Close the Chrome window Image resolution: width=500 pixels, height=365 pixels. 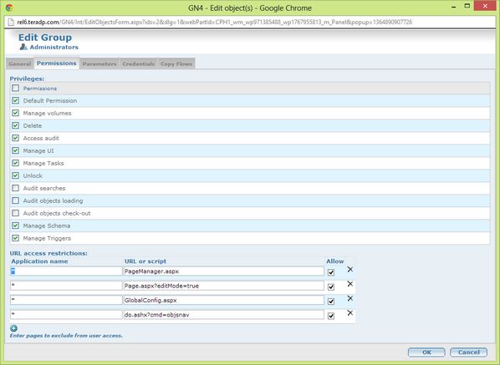pos(485,6)
